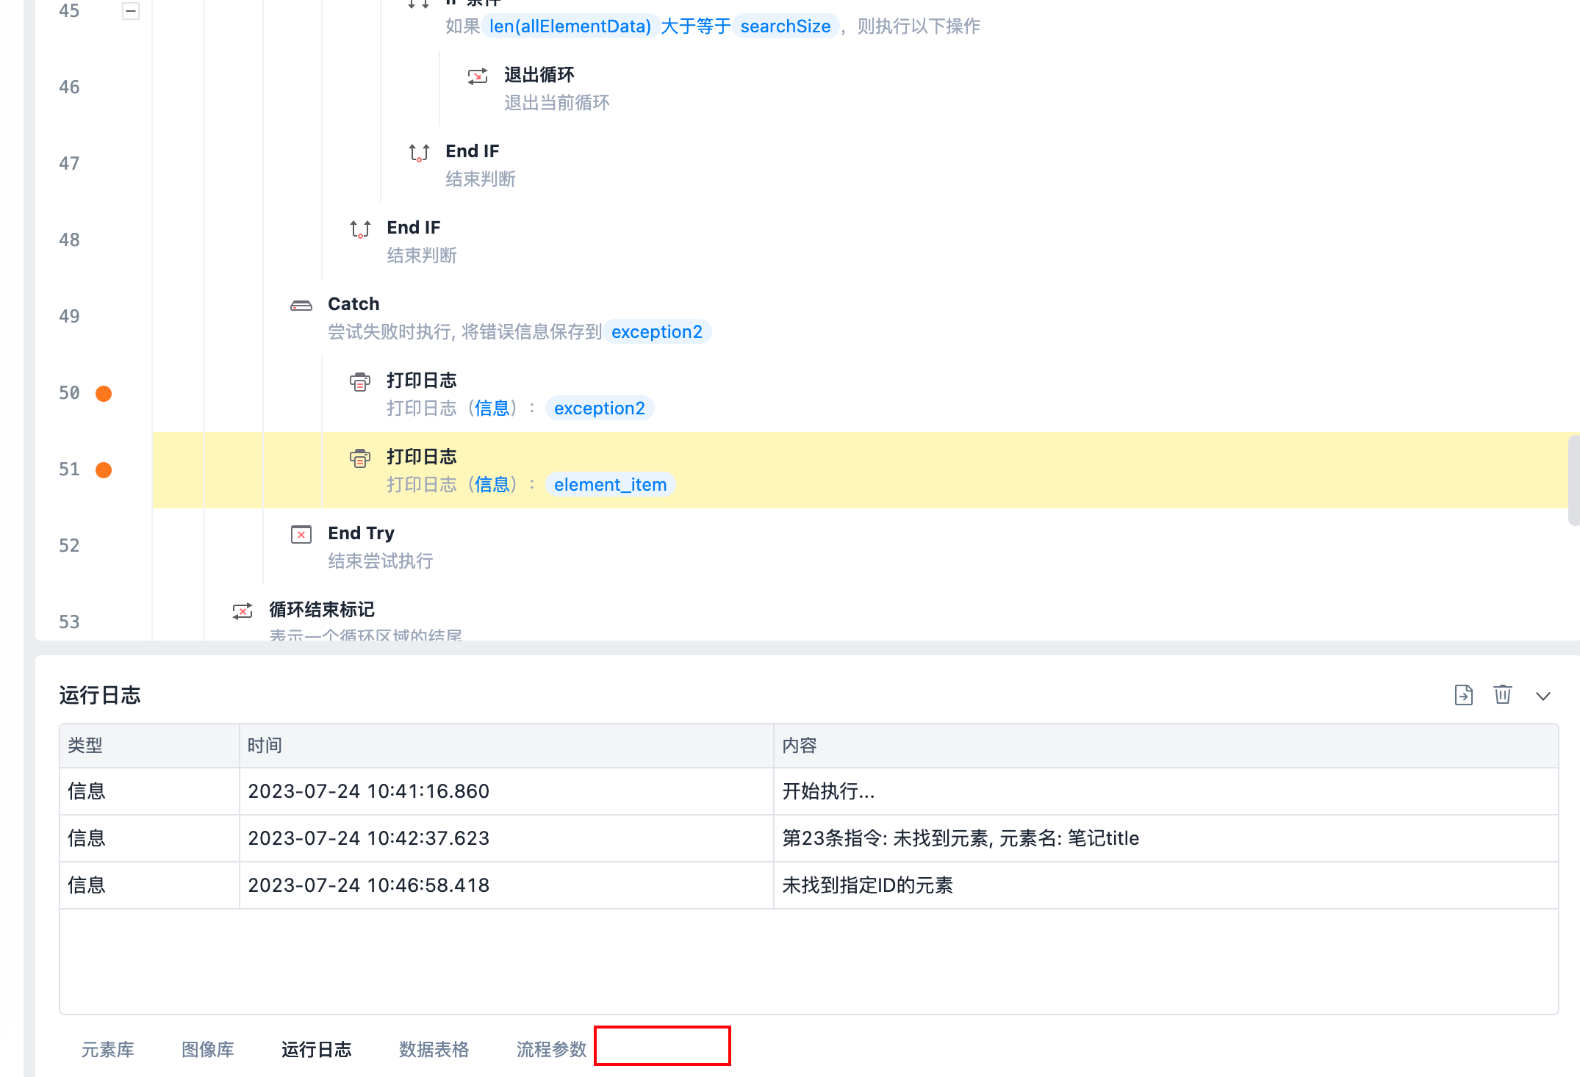Collapse run log panel with chevron

1543,696
